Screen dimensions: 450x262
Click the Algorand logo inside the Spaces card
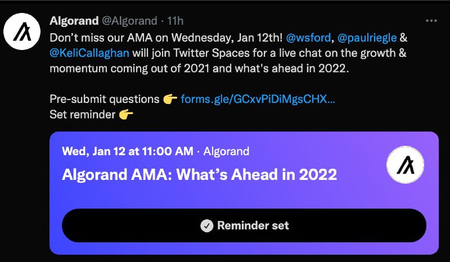405,165
